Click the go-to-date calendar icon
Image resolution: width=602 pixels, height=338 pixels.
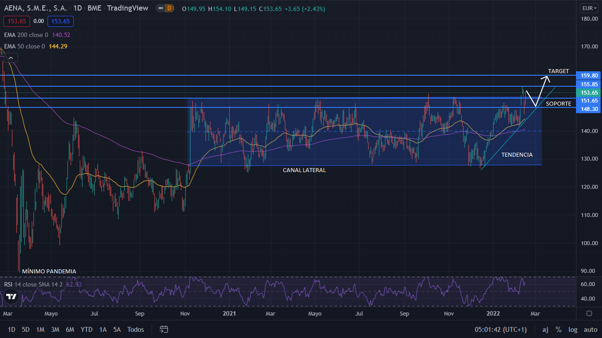pyautogui.click(x=164, y=329)
